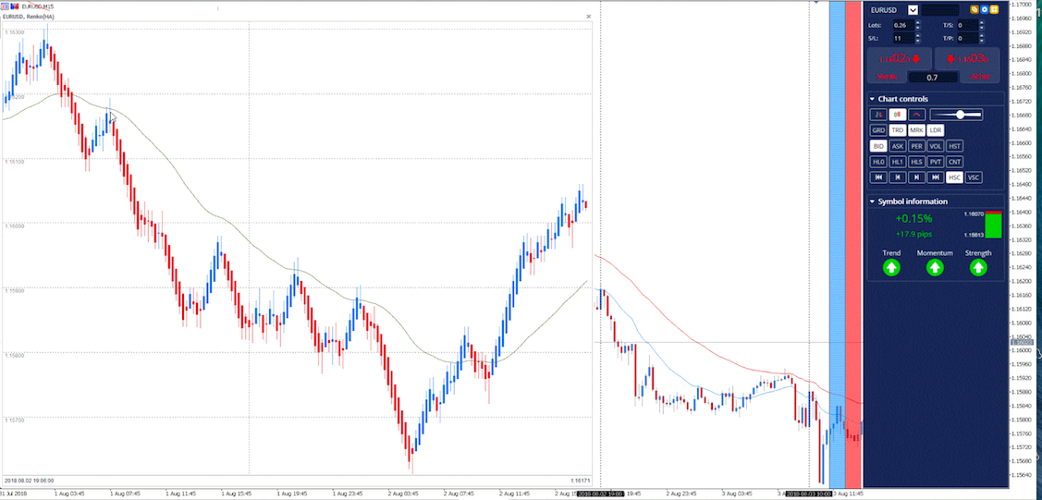The height and width of the screenshot is (500, 1042).
Task: Toggle the VOL volume button
Action: tap(936, 146)
